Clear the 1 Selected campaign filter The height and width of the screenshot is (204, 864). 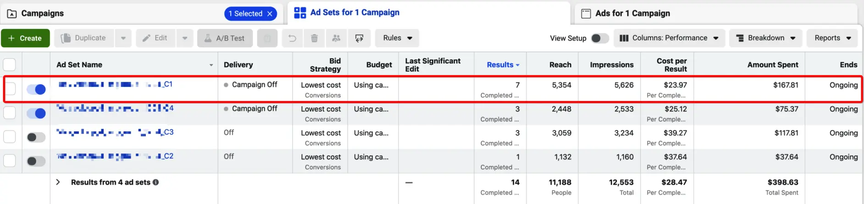coord(270,14)
